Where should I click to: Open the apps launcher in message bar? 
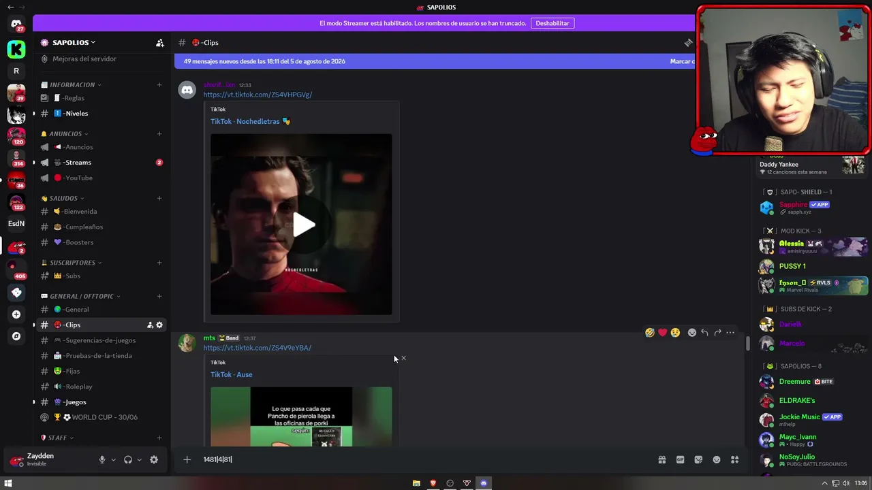point(734,460)
